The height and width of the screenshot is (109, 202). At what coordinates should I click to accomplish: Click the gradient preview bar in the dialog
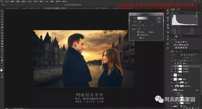143,18
